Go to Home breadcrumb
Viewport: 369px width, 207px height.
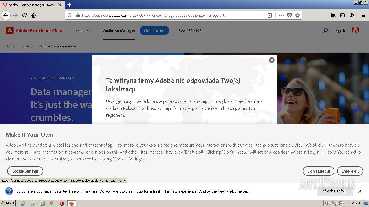click(10, 46)
